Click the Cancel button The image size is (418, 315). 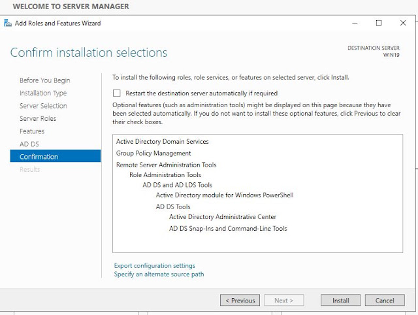(385, 301)
